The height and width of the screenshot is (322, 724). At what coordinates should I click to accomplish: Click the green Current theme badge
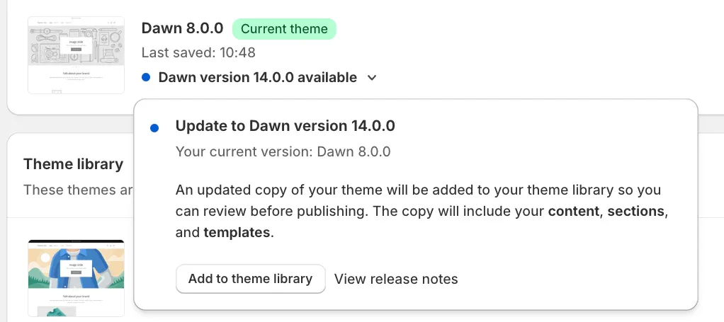click(284, 29)
